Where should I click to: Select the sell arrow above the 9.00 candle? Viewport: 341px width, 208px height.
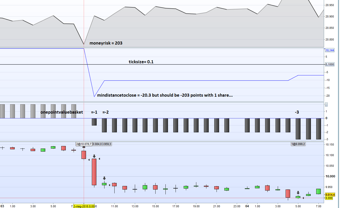point(94,156)
